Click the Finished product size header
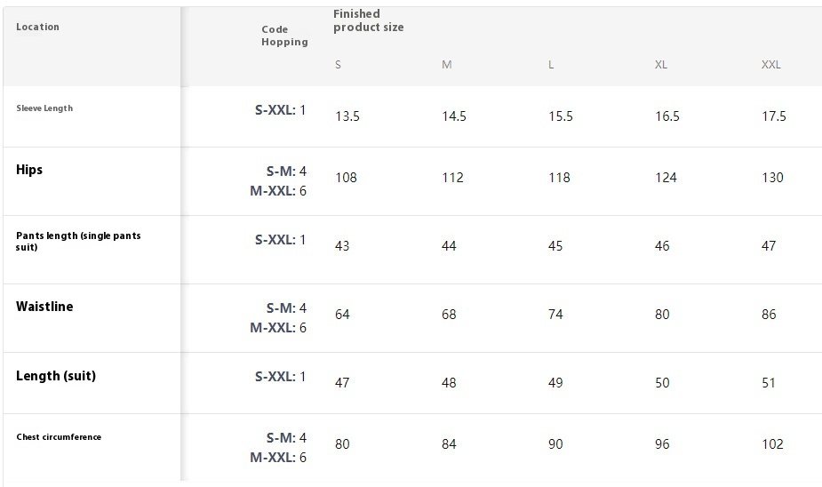 369,20
